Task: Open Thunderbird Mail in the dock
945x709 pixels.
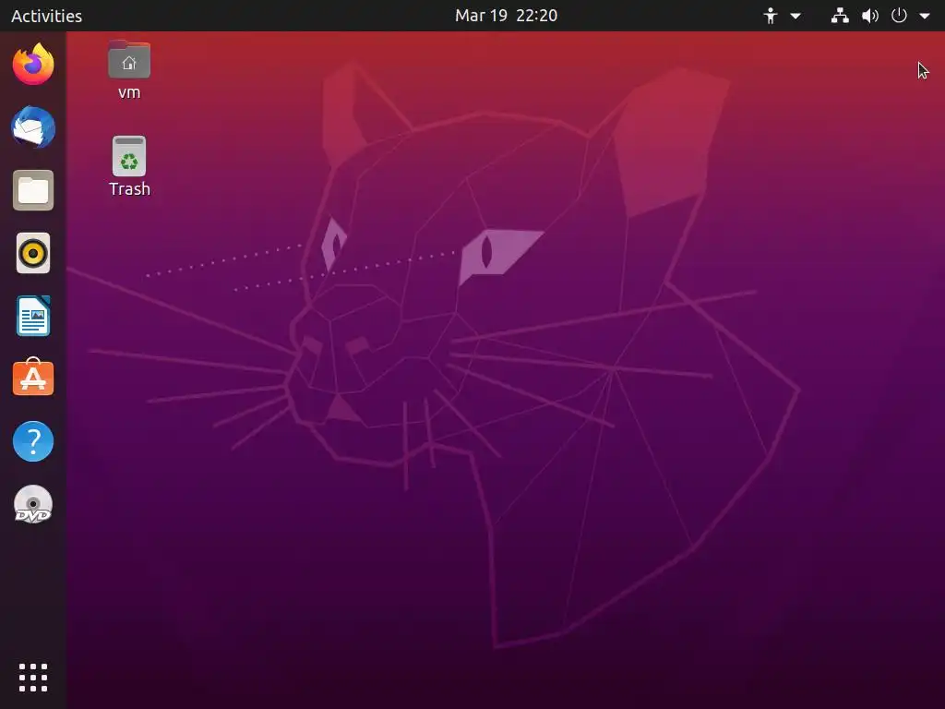Action: pos(33,127)
